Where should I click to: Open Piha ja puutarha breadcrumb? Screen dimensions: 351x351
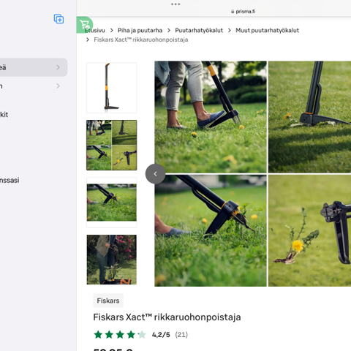140,31
